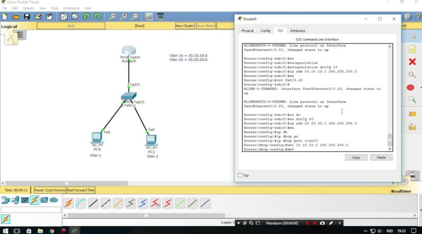Switch to the Physical tab

247,31
